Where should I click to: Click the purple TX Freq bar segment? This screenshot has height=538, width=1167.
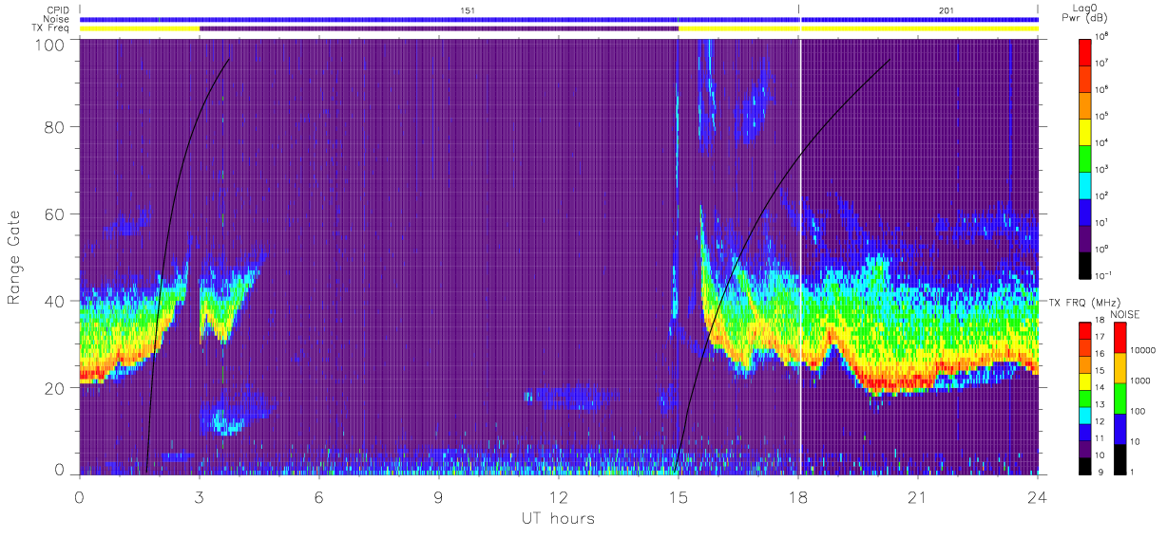pos(439,28)
